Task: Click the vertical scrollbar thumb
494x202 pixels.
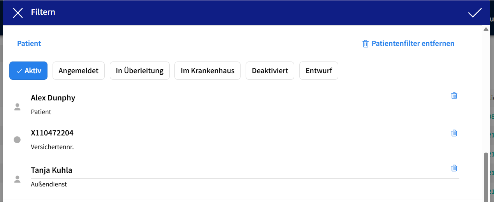Action: pos(486,175)
